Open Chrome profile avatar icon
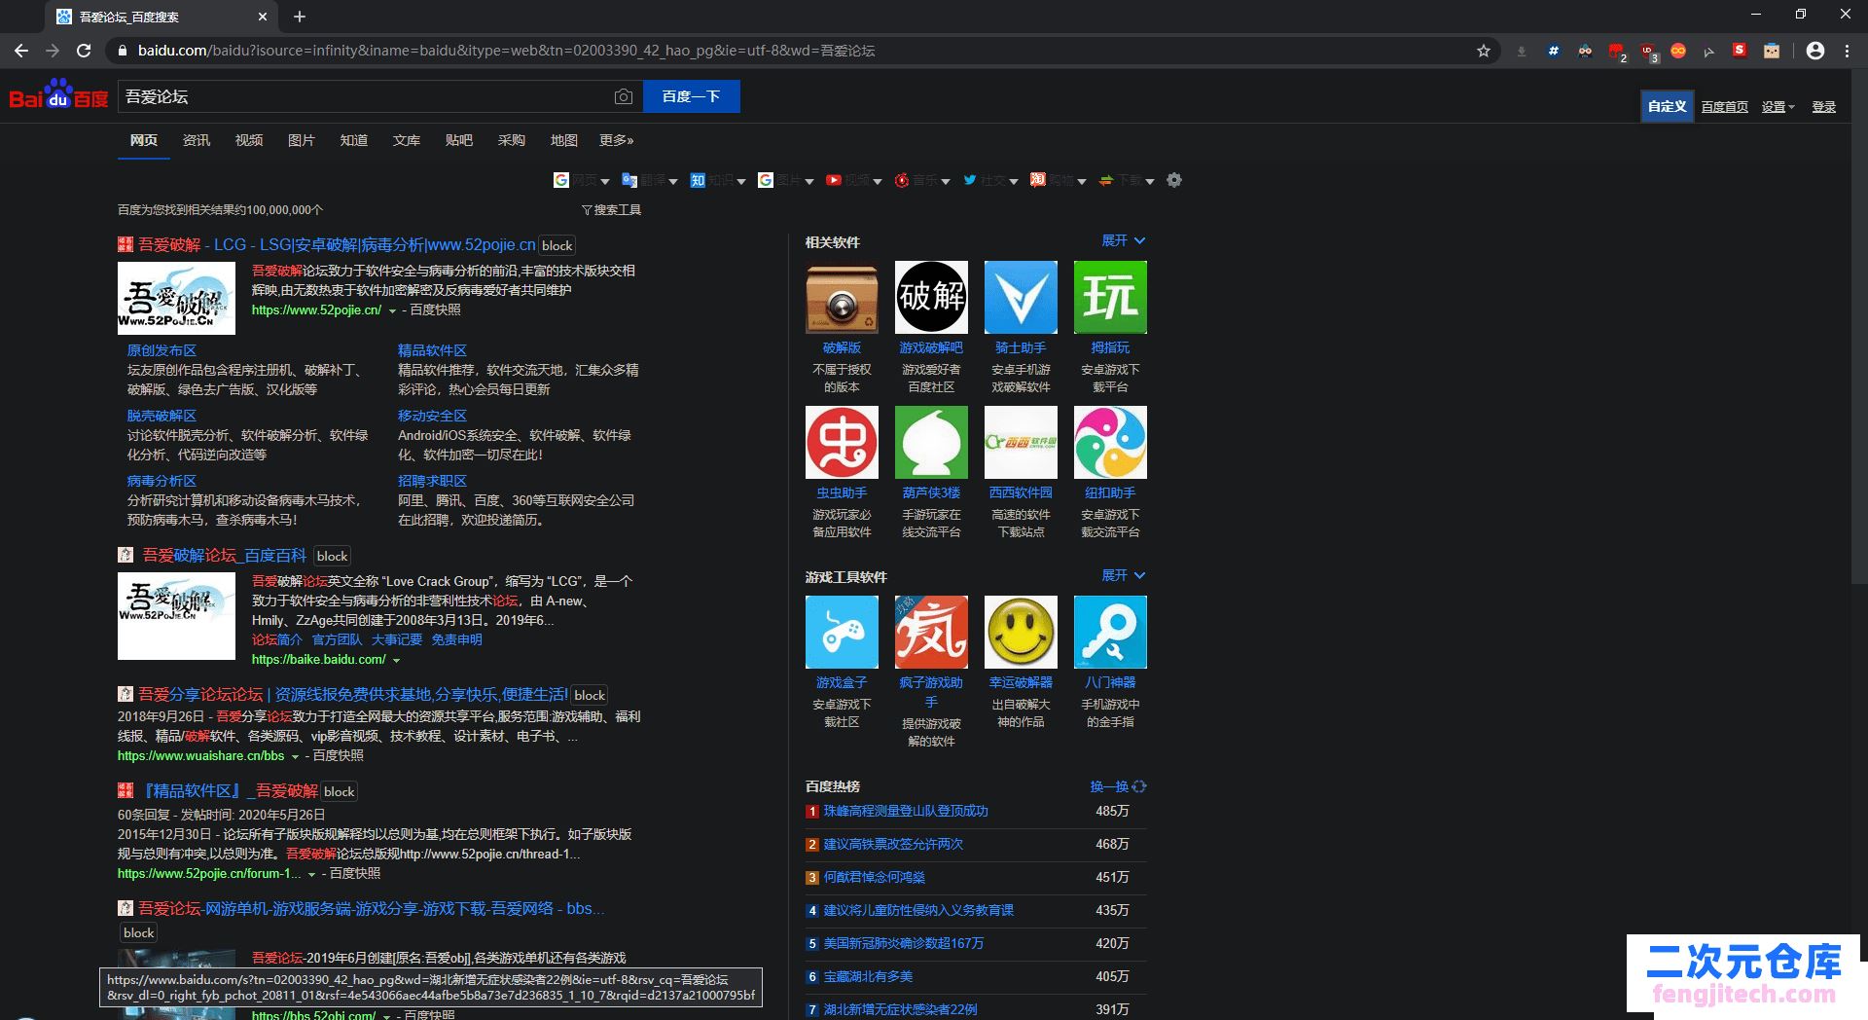Image resolution: width=1868 pixels, height=1020 pixels. (1814, 51)
